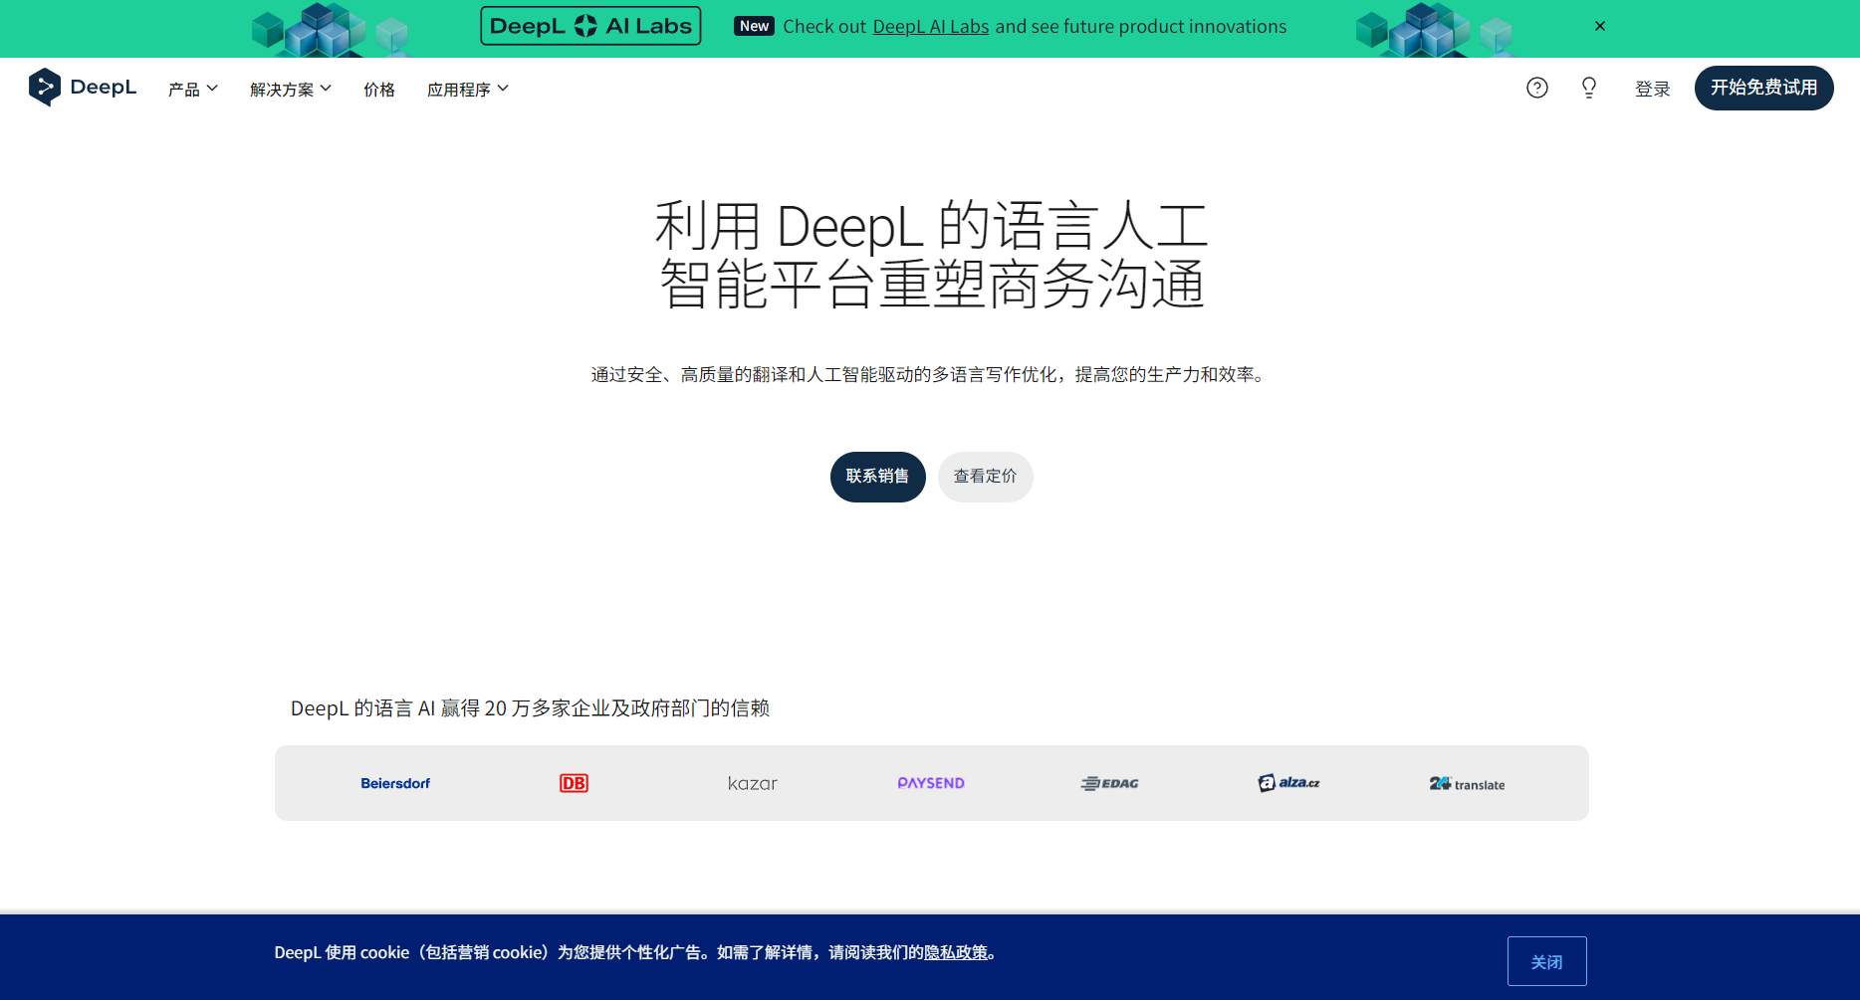This screenshot has width=1860, height=1000.
Task: Click the alza.cz logo
Action: [1288, 783]
